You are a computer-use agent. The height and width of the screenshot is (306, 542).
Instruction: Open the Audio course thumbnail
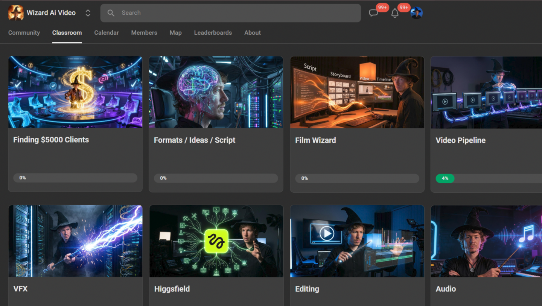click(486, 241)
